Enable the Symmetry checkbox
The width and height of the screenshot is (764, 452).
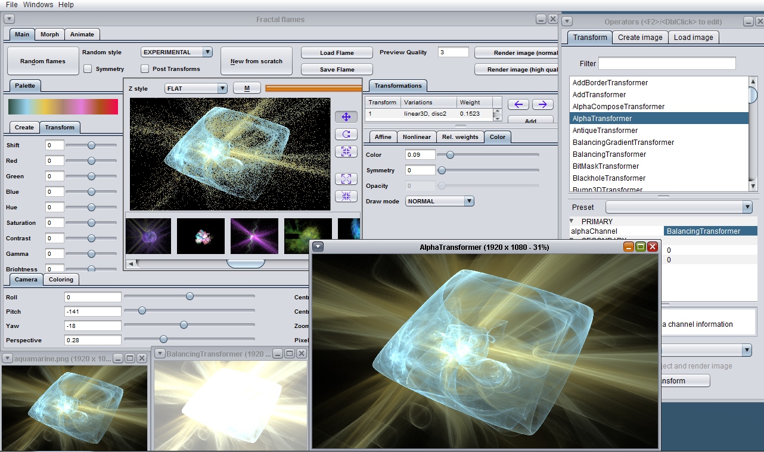(x=88, y=69)
